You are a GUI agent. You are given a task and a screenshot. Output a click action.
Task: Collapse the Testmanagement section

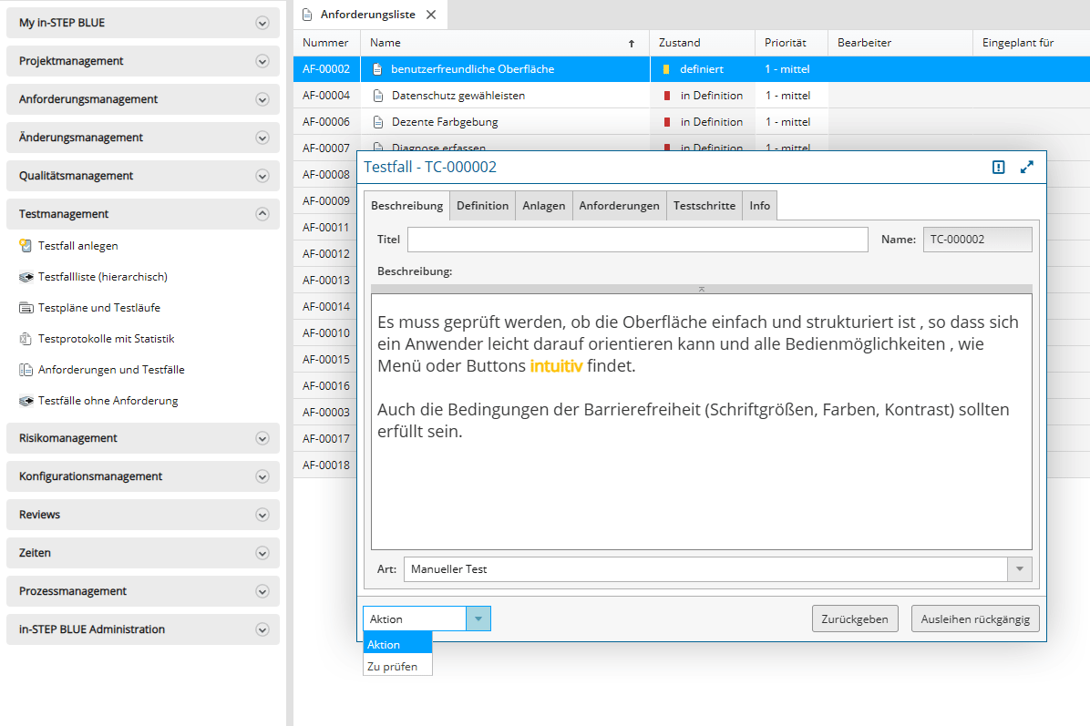click(262, 214)
